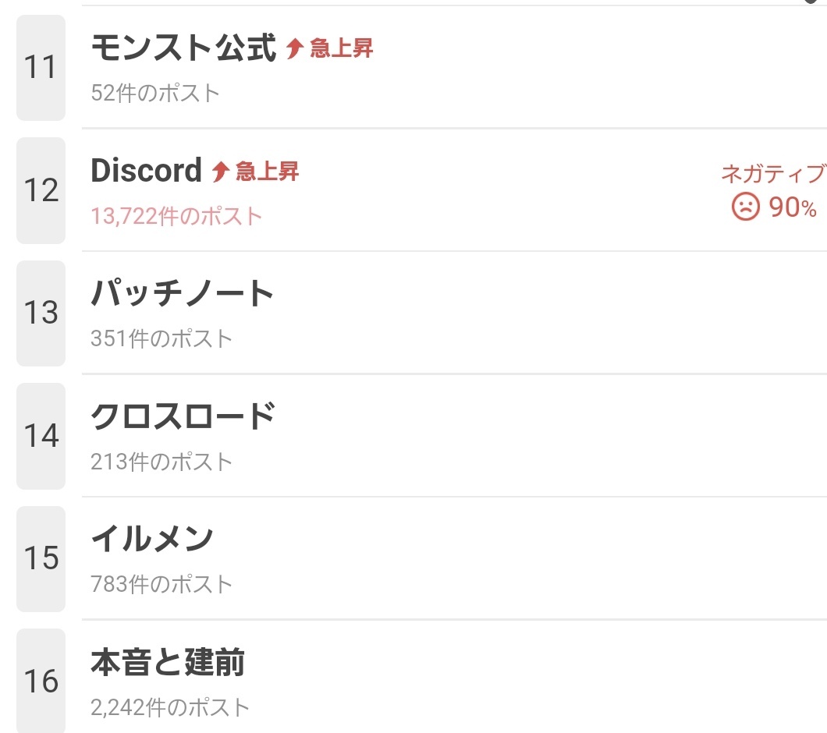Click the ネガティブ sentiment label
The image size is (827, 733).
pos(772,174)
